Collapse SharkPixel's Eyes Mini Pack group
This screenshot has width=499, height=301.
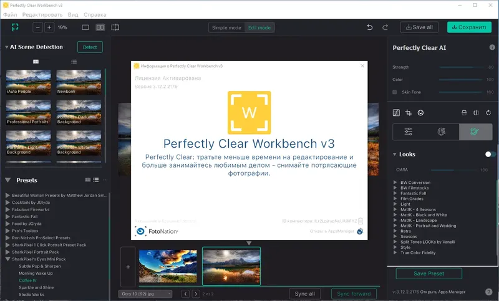coord(7,259)
